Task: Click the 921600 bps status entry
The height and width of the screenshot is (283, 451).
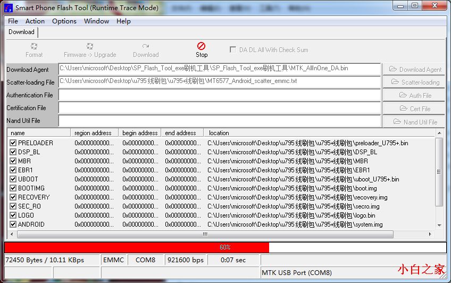Action: [186, 260]
